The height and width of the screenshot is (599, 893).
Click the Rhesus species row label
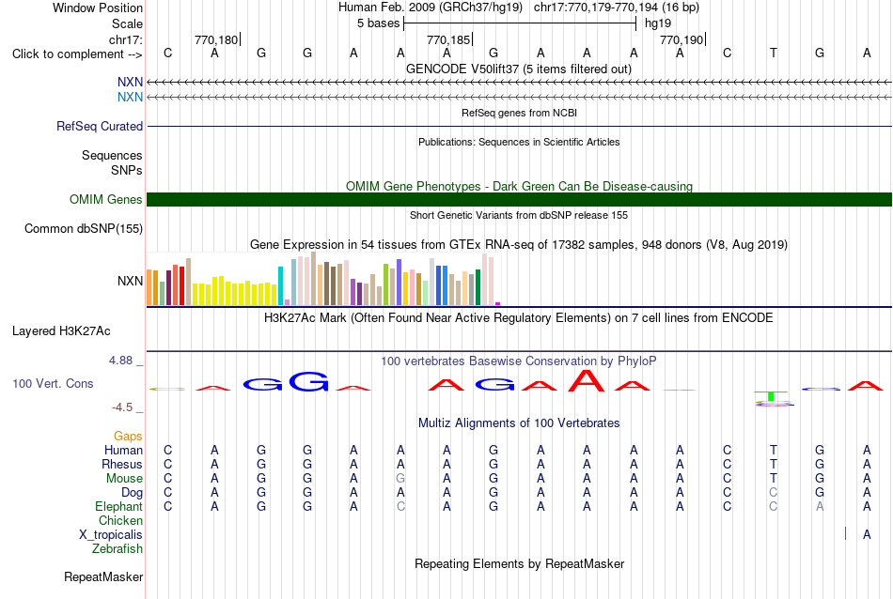click(x=122, y=464)
